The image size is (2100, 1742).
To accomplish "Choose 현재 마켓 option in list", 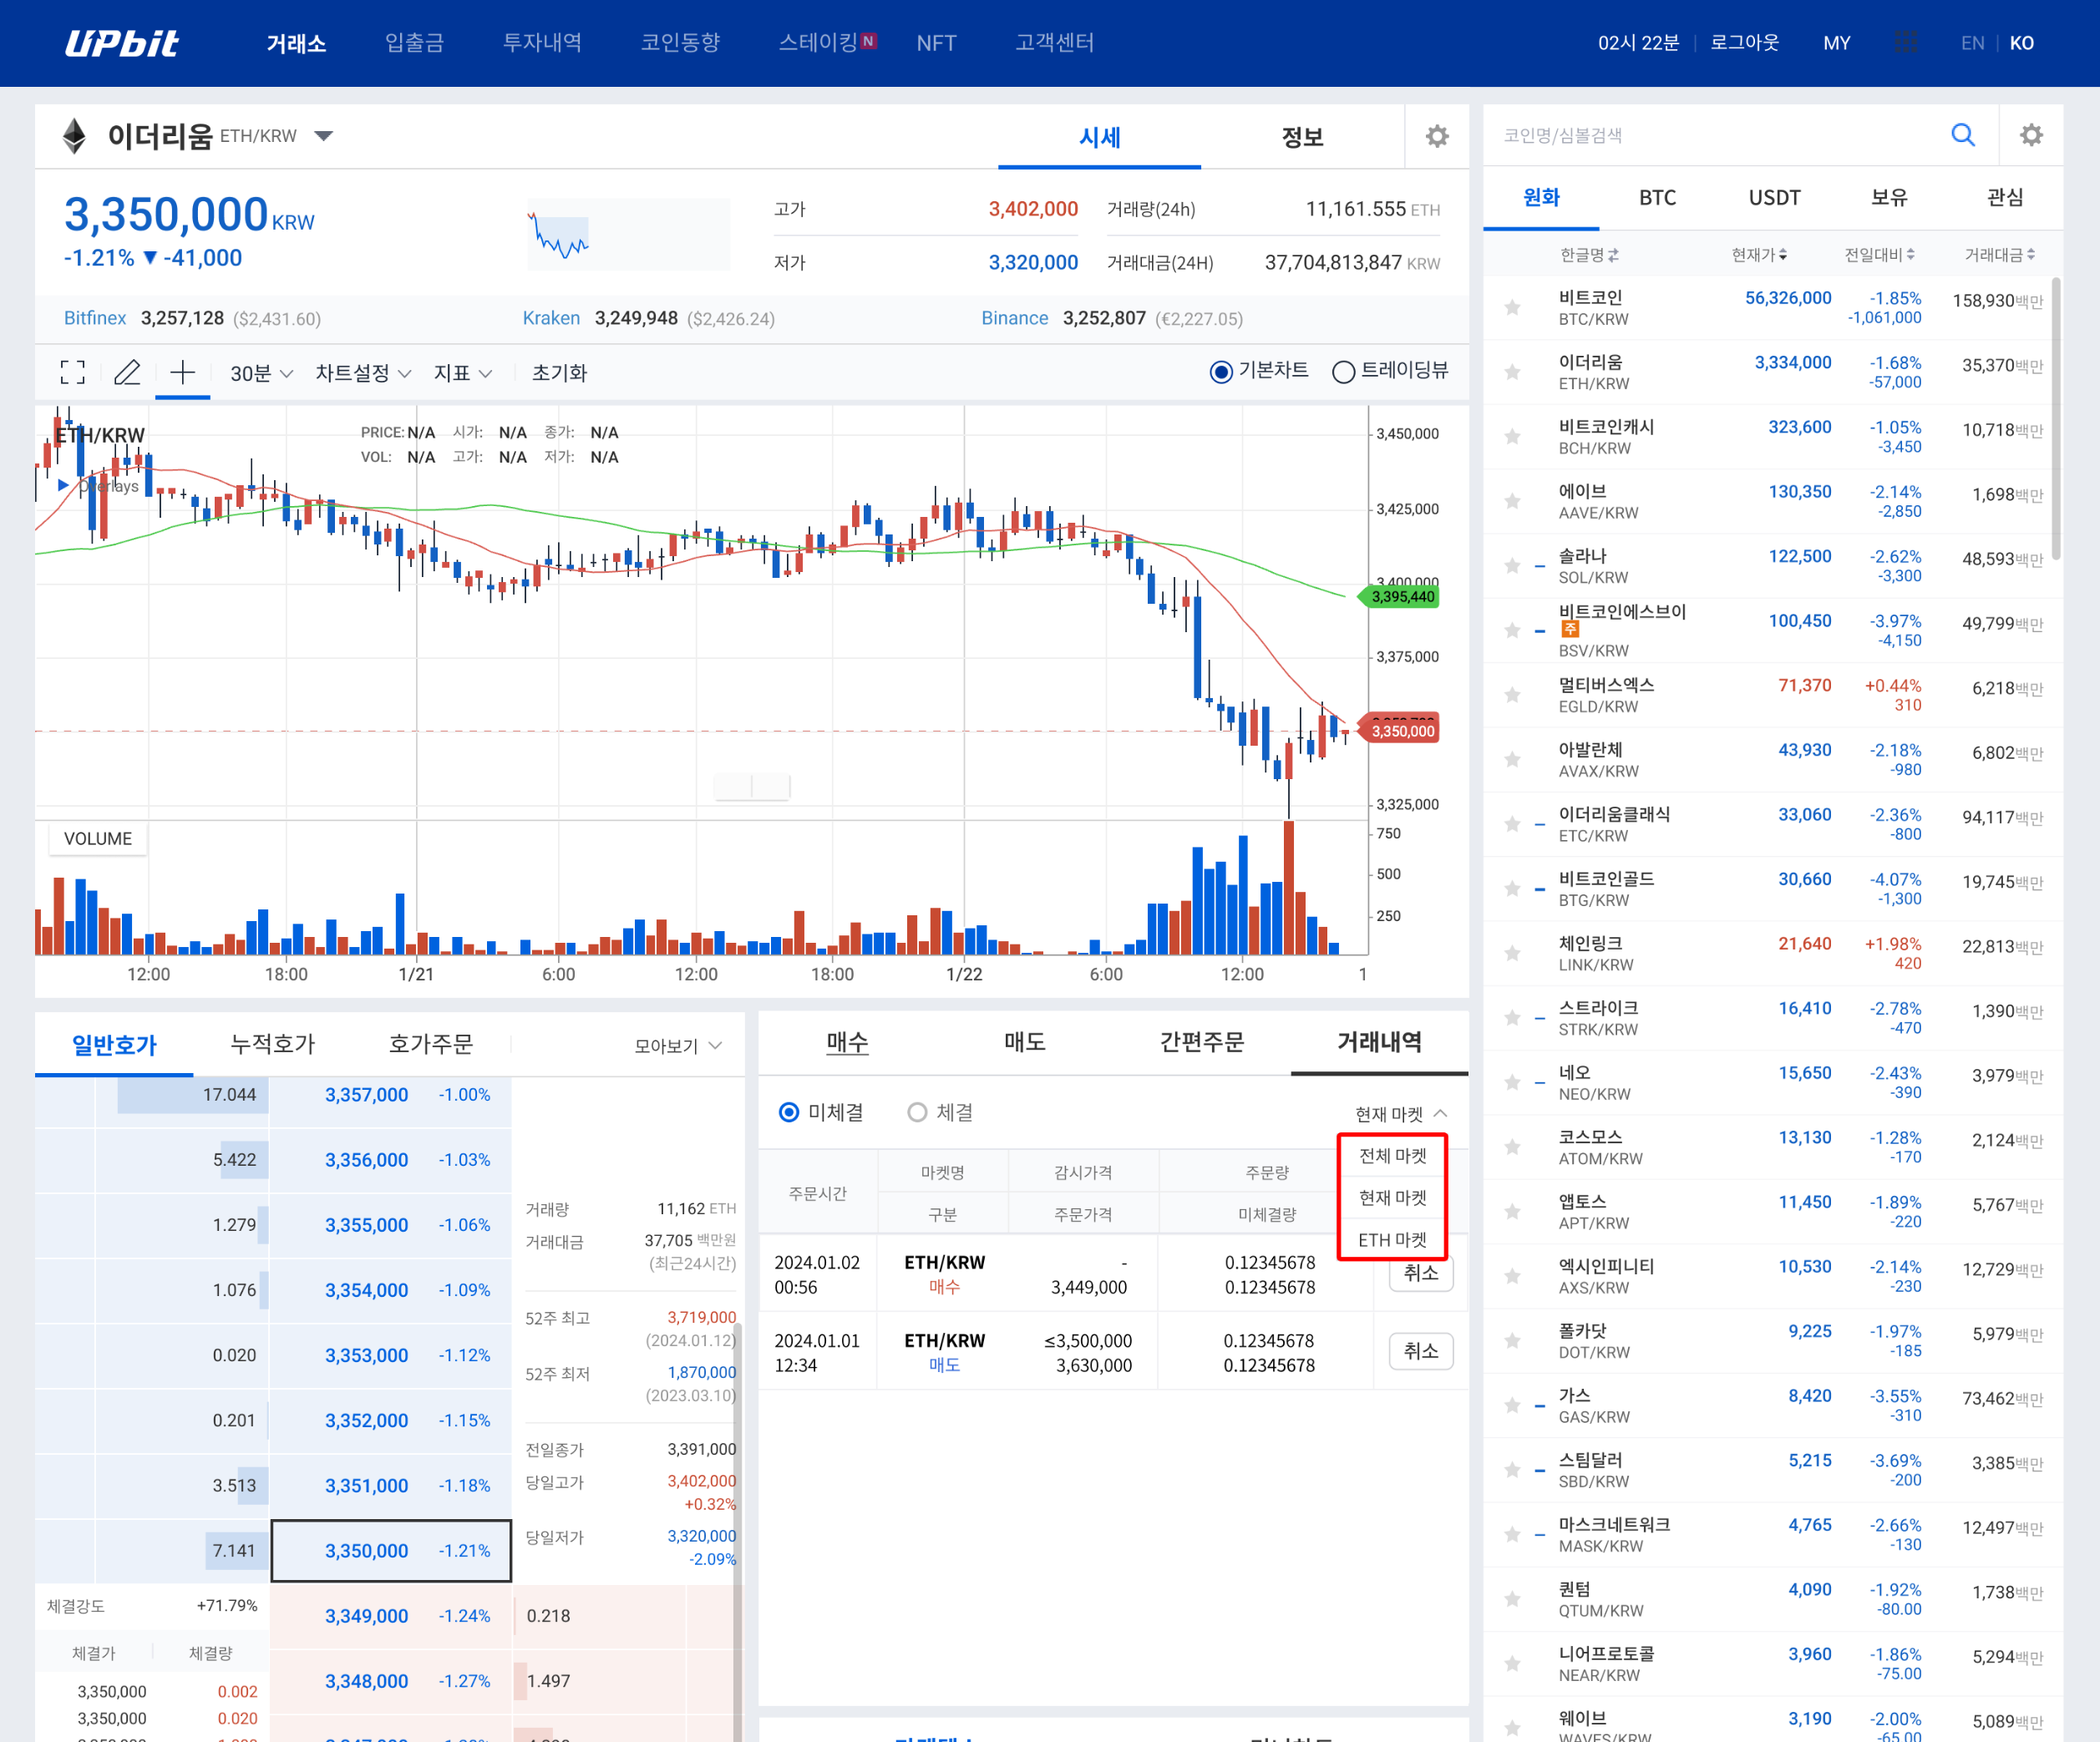I will click(x=1392, y=1198).
